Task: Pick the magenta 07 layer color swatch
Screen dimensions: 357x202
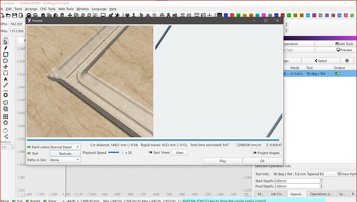Action: (x=264, y=15)
